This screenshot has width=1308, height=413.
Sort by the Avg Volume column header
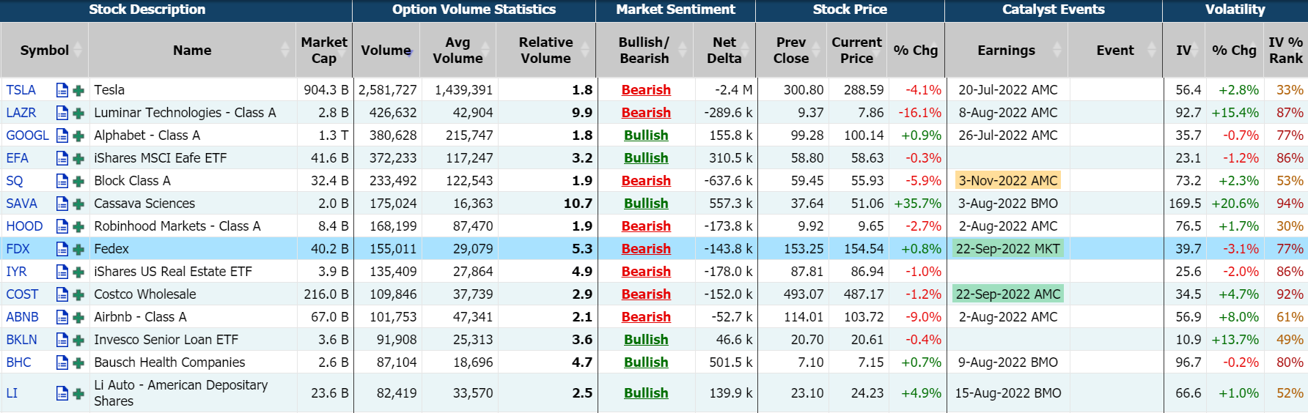pos(458,50)
